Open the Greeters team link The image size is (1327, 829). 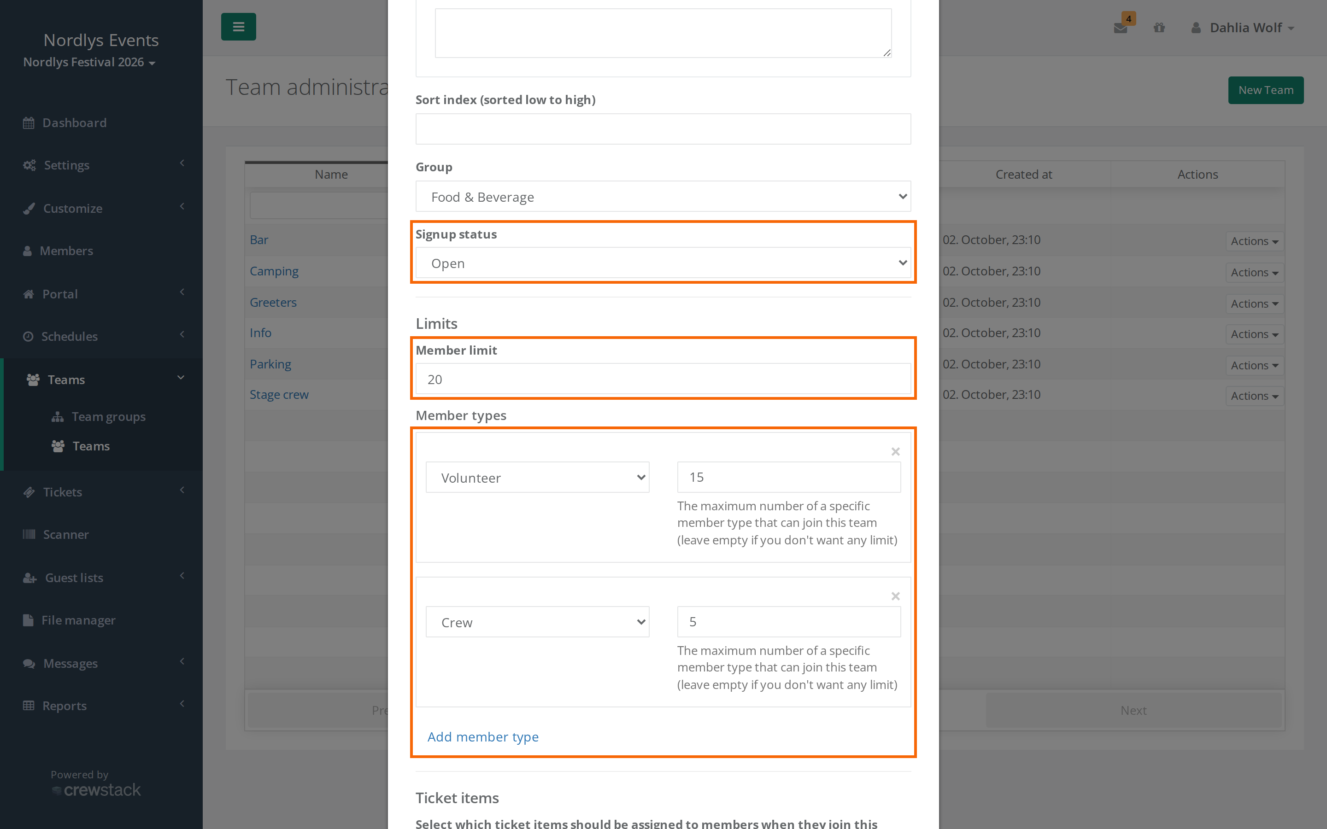(x=273, y=302)
